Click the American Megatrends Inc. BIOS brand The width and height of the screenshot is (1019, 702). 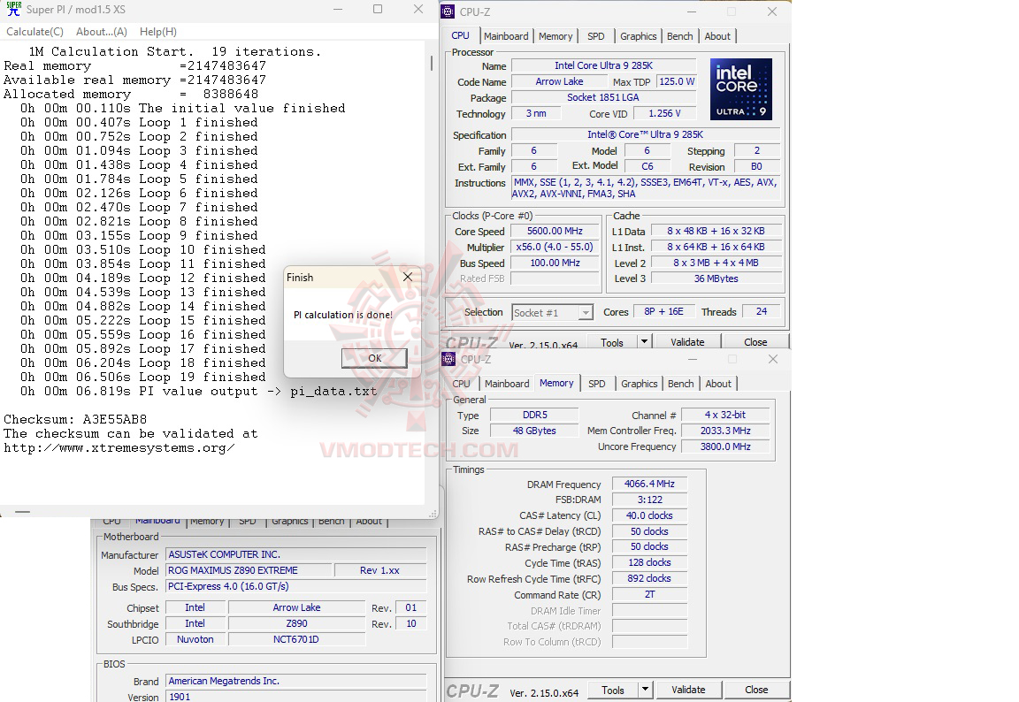(x=296, y=681)
